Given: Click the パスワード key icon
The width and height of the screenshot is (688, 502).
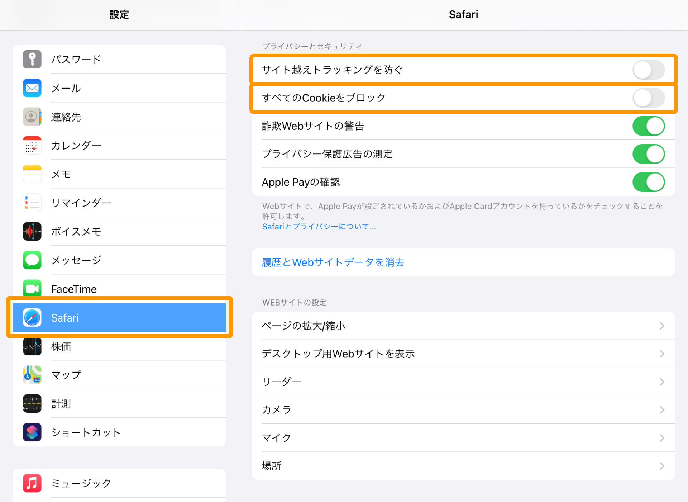Looking at the screenshot, I should (32, 59).
